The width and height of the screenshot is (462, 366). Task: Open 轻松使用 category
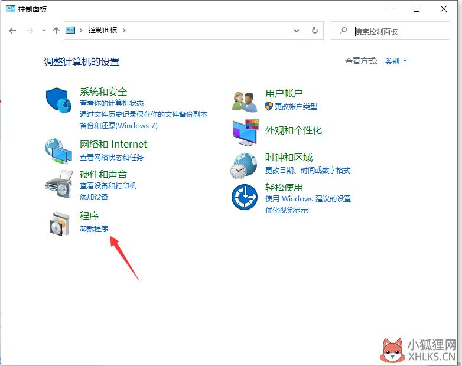pyautogui.click(x=284, y=187)
